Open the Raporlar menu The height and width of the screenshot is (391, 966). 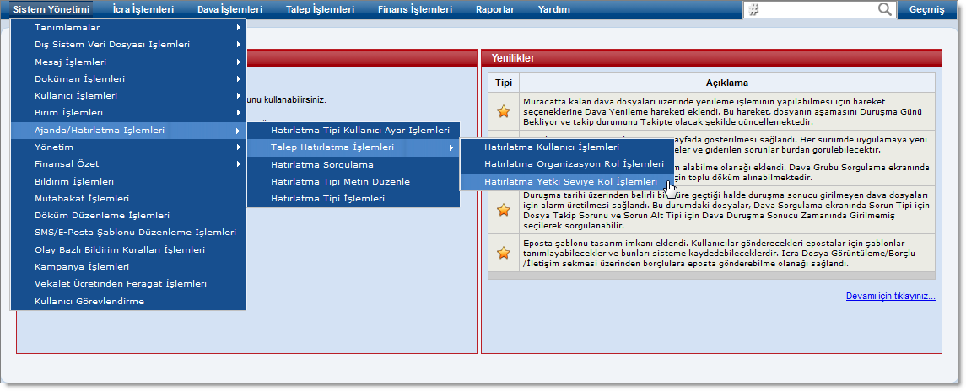pyautogui.click(x=494, y=9)
